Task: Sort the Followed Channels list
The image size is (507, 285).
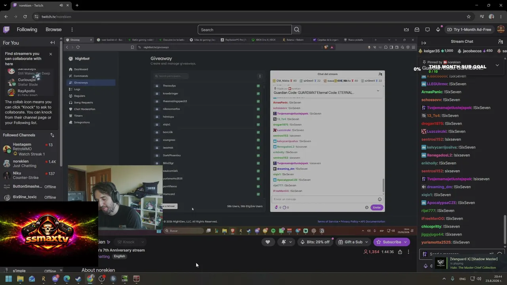Action: (52, 135)
